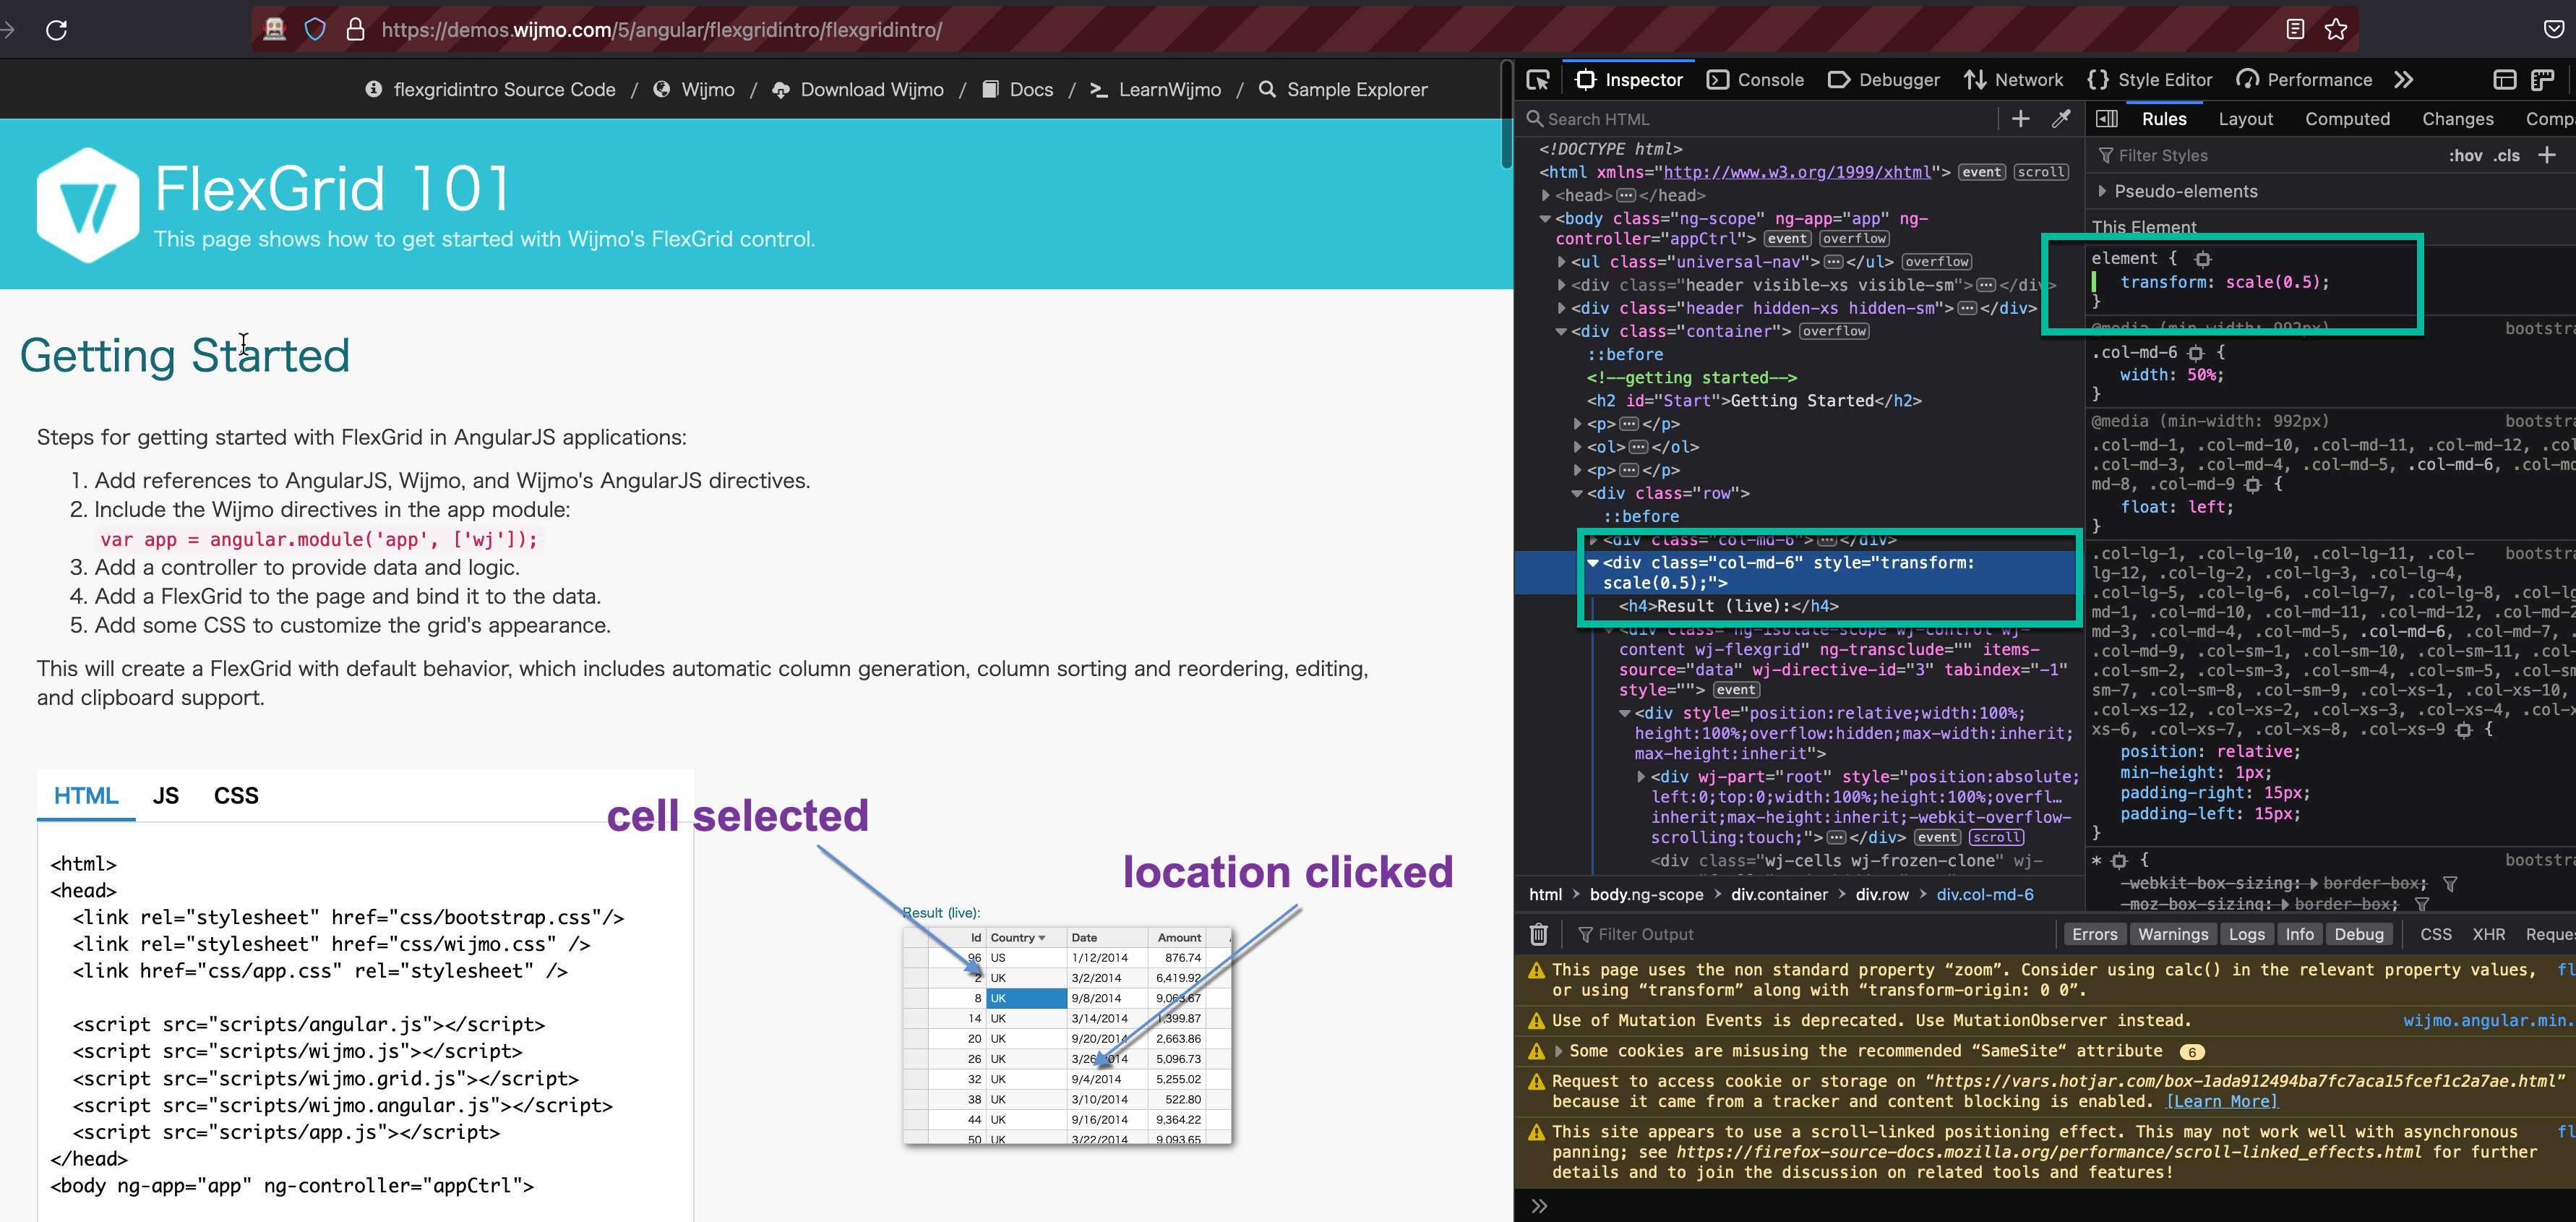The height and width of the screenshot is (1222, 2576).
Task: Select div.container in the breadcrumb
Action: pyautogui.click(x=1779, y=895)
